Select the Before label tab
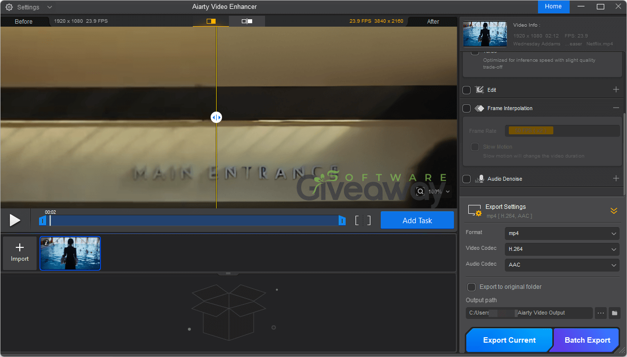 (24, 21)
